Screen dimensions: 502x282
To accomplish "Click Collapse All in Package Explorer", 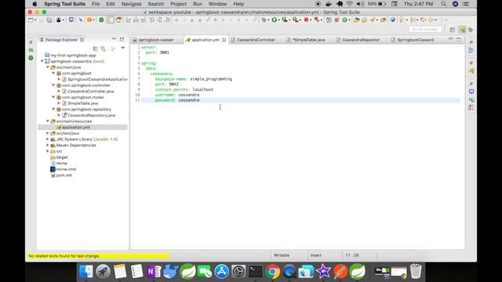I will click(95, 49).
